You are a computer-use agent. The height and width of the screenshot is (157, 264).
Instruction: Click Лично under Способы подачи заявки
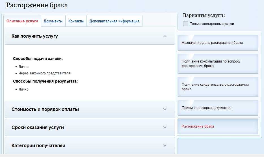click(x=23, y=67)
